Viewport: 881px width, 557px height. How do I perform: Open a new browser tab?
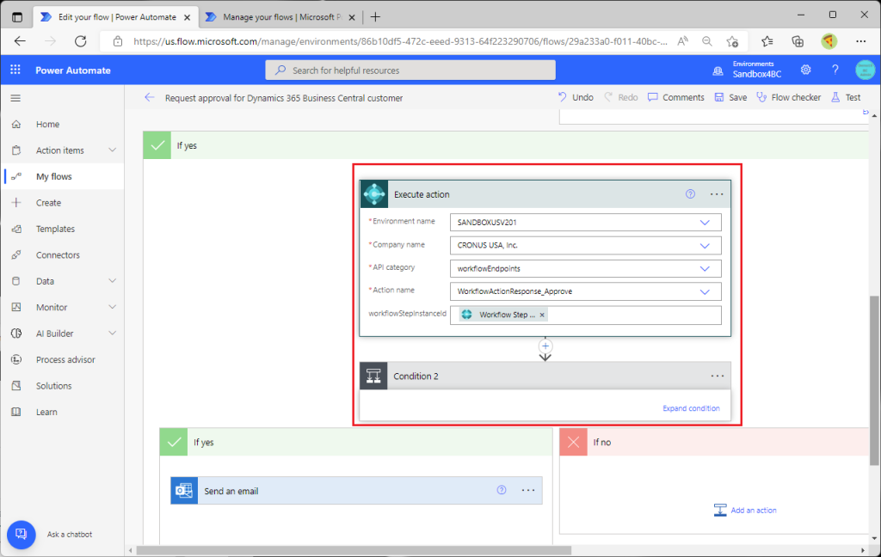375,17
